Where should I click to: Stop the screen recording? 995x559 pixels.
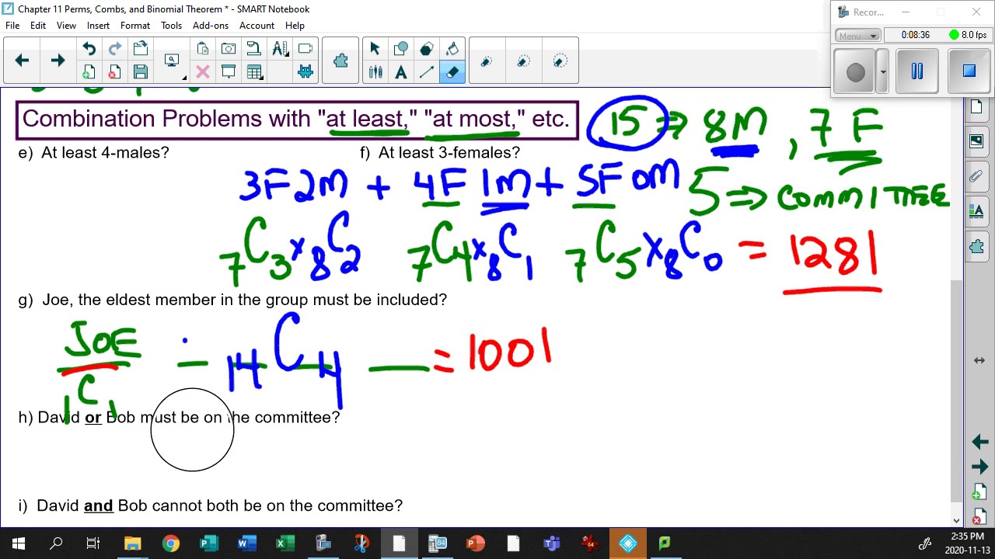(969, 71)
